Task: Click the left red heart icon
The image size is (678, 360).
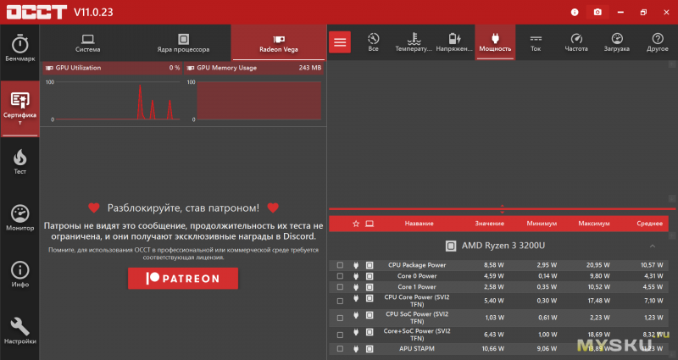Action: point(94,208)
